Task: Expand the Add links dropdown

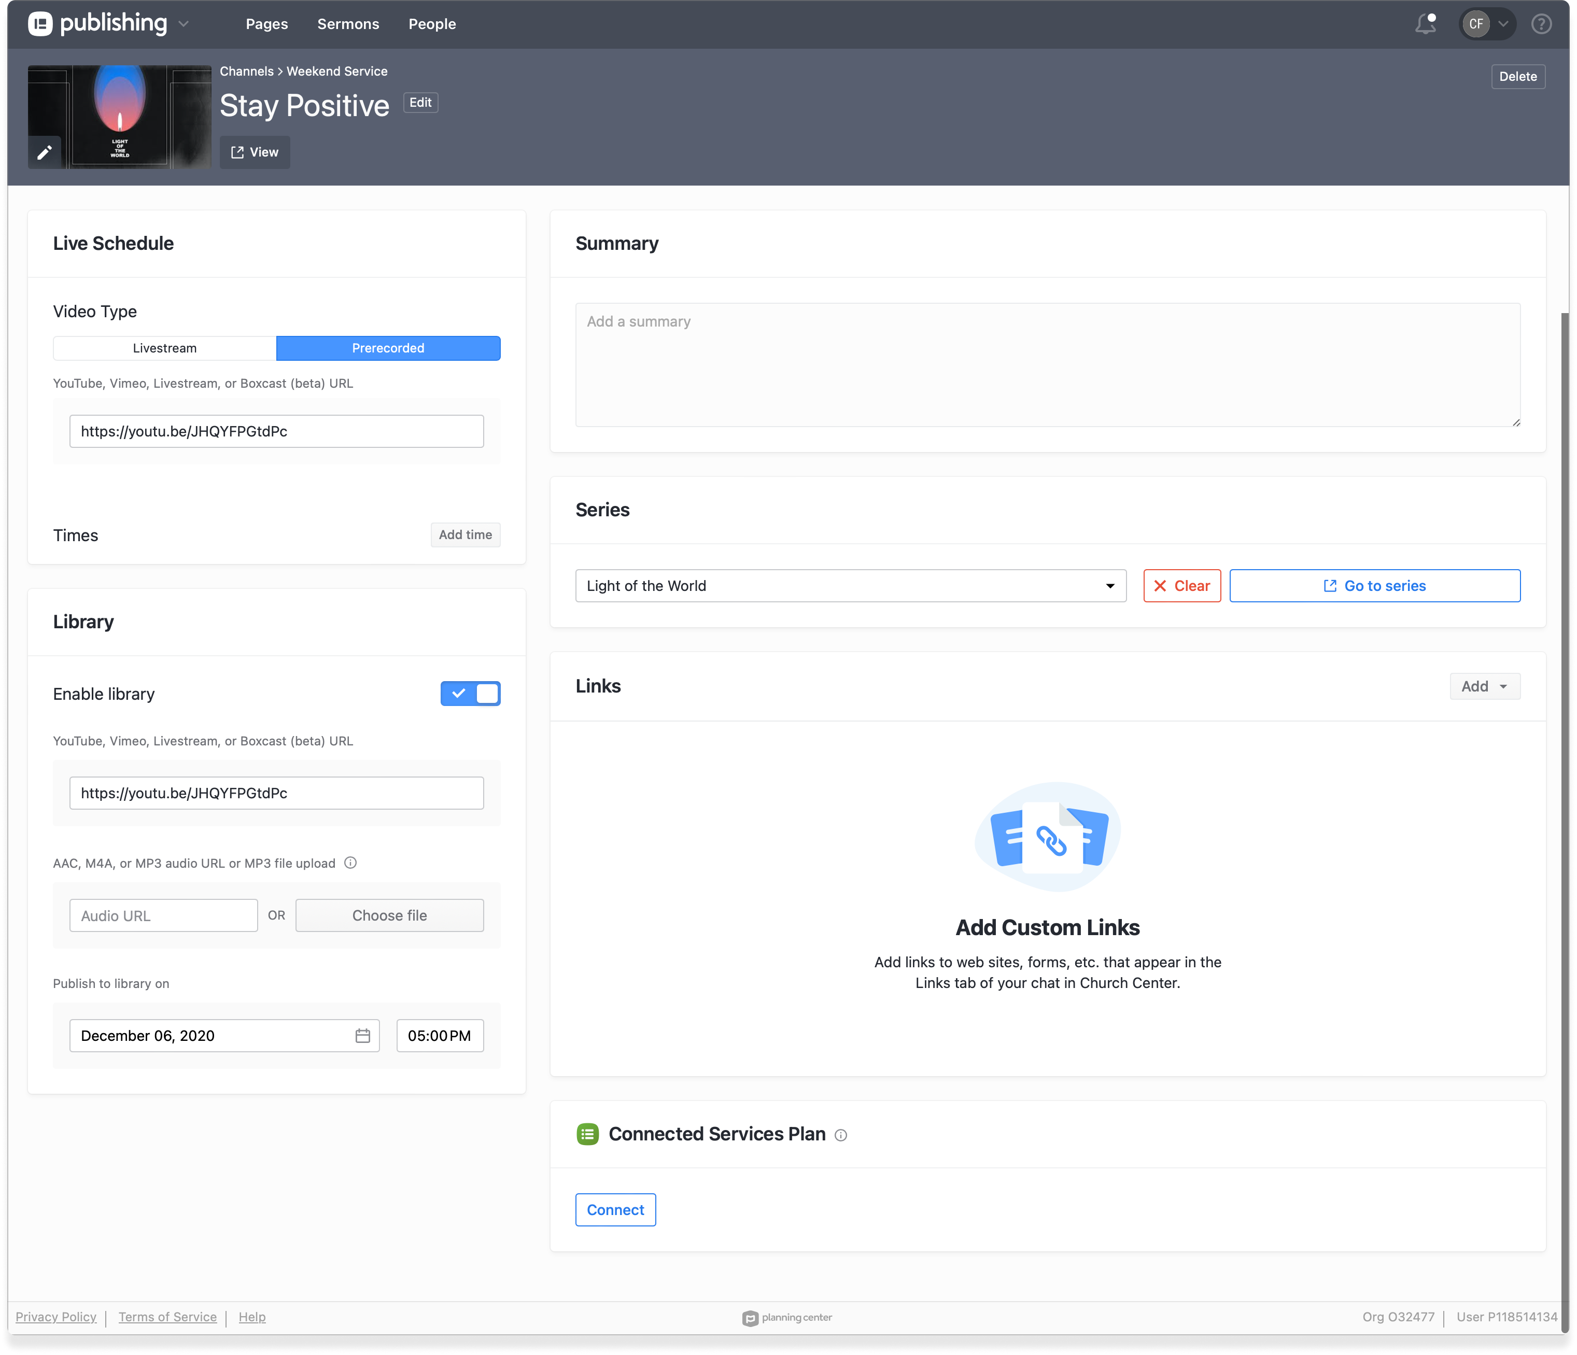Action: pyautogui.click(x=1484, y=686)
